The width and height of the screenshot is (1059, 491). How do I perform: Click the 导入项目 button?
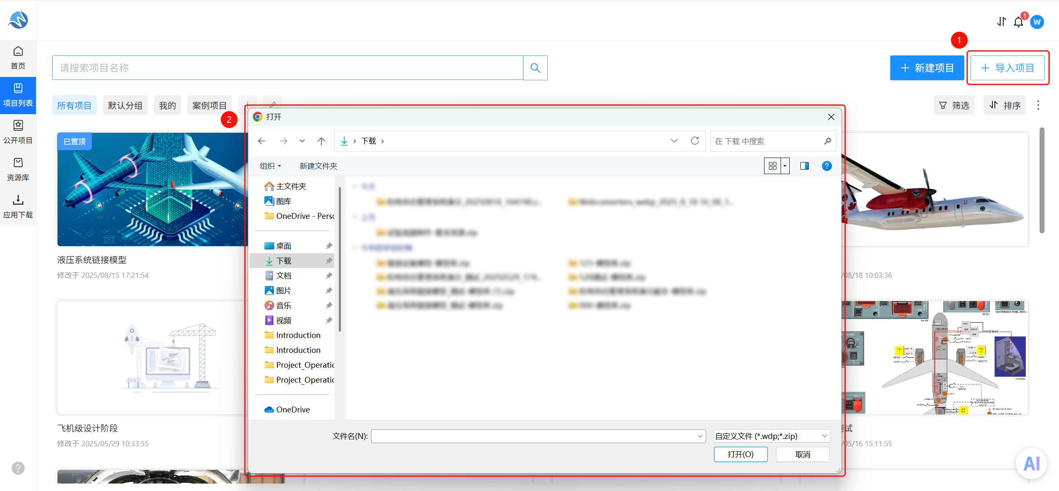click(1007, 68)
